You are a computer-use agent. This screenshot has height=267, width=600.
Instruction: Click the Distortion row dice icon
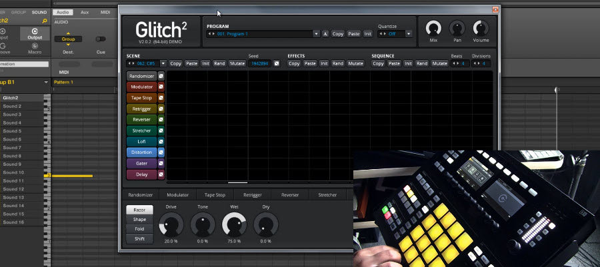coord(161,152)
